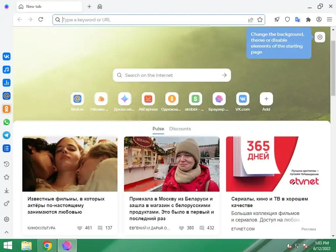The image size is (336, 252).
Task: Open an incognito window with the spy icon
Action: [x=100, y=7]
